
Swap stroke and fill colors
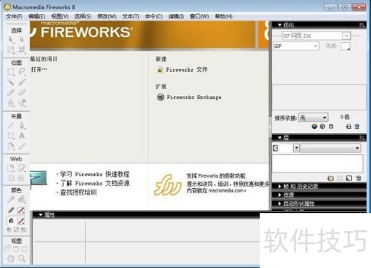(23, 230)
